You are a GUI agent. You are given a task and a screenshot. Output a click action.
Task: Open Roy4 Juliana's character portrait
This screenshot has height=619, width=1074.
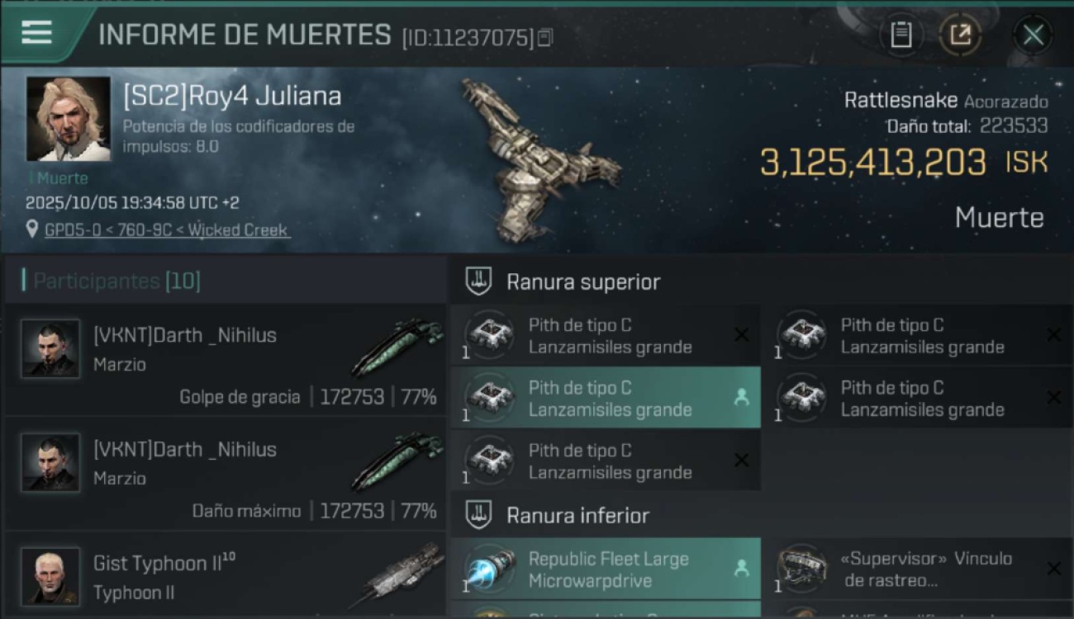coord(68,119)
